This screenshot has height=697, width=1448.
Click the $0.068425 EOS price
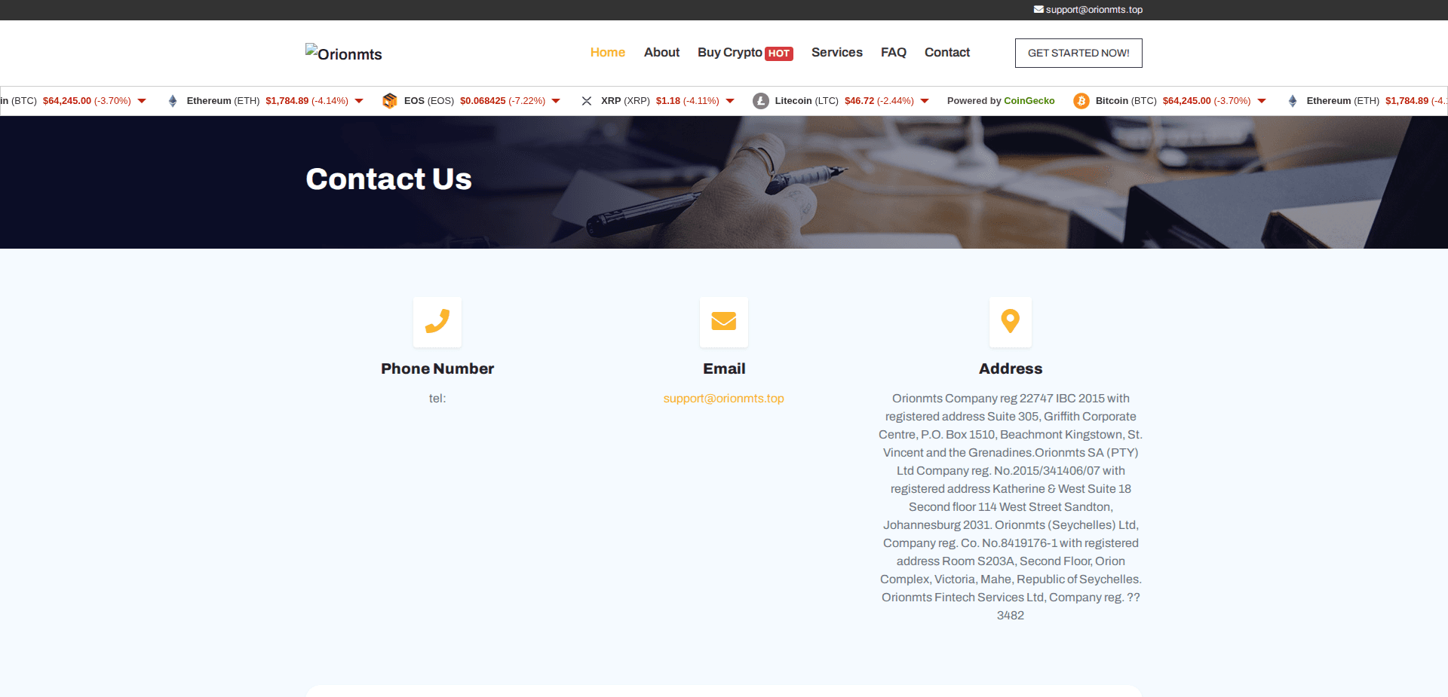[x=483, y=101]
